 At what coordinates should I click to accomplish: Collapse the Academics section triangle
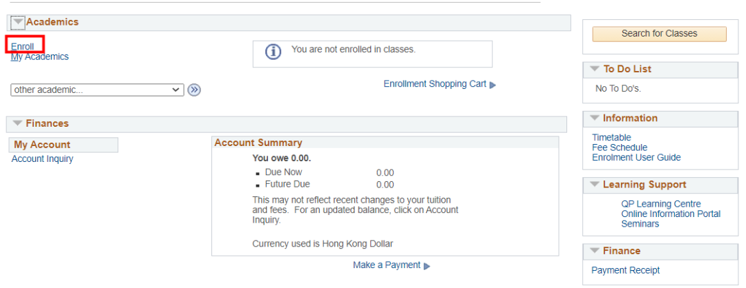(18, 22)
